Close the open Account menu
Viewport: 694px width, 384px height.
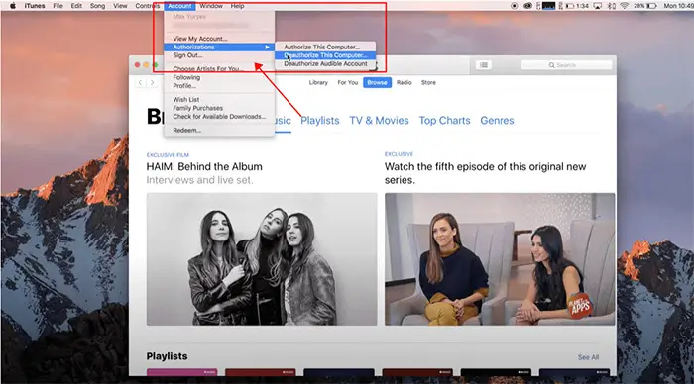(179, 6)
